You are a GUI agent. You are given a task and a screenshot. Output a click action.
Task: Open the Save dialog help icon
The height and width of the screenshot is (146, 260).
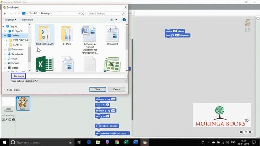click(x=124, y=20)
